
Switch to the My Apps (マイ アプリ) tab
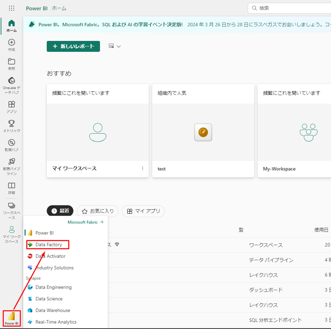click(x=143, y=211)
